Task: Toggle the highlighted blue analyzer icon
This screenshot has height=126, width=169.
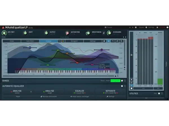Action: (108, 41)
